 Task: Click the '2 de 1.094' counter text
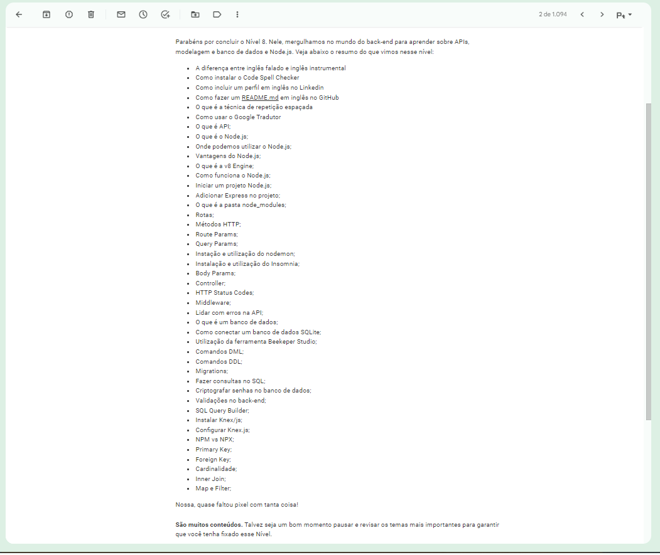click(x=553, y=14)
